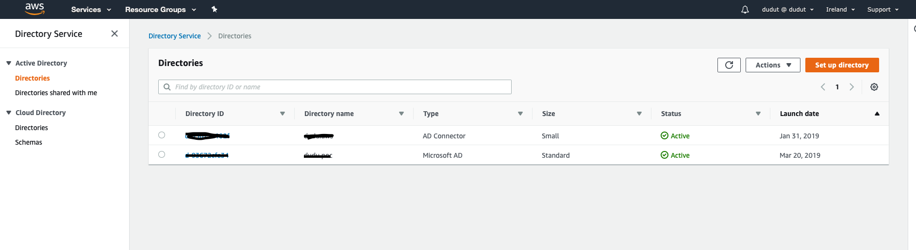916x250 pixels.
Task: Open Directory Service breadcrumb link
Action: 174,36
